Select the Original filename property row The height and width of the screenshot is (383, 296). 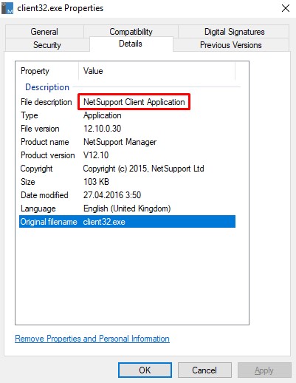point(127,222)
